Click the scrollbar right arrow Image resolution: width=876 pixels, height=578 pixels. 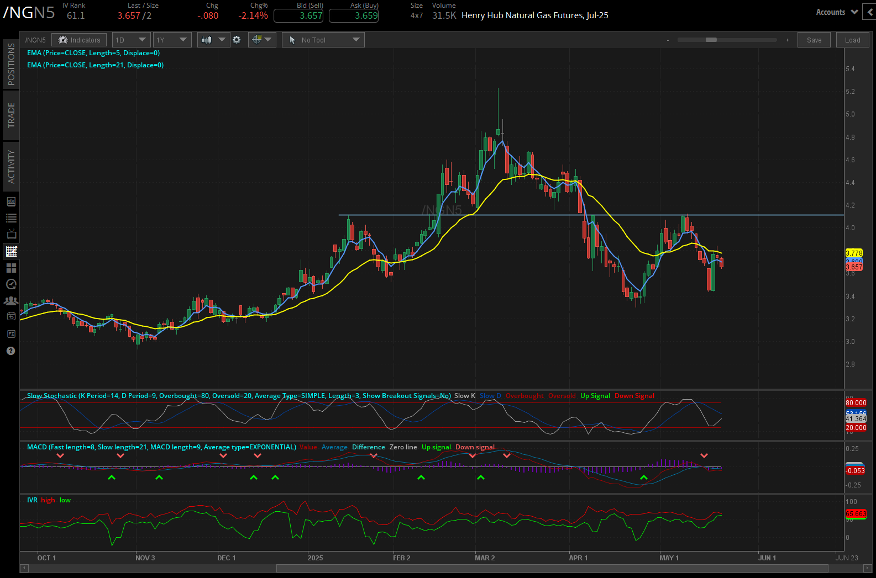(868, 568)
